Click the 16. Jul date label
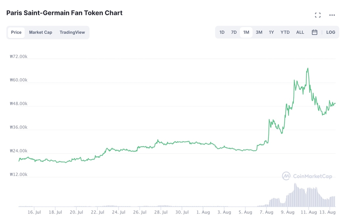 [34, 212]
